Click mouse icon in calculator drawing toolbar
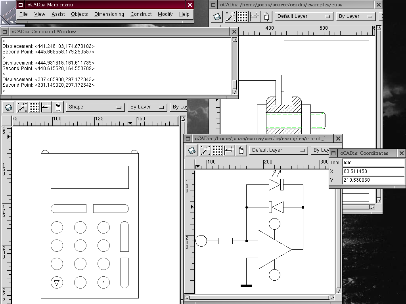This screenshot has height=304, width=406. [x=58, y=107]
